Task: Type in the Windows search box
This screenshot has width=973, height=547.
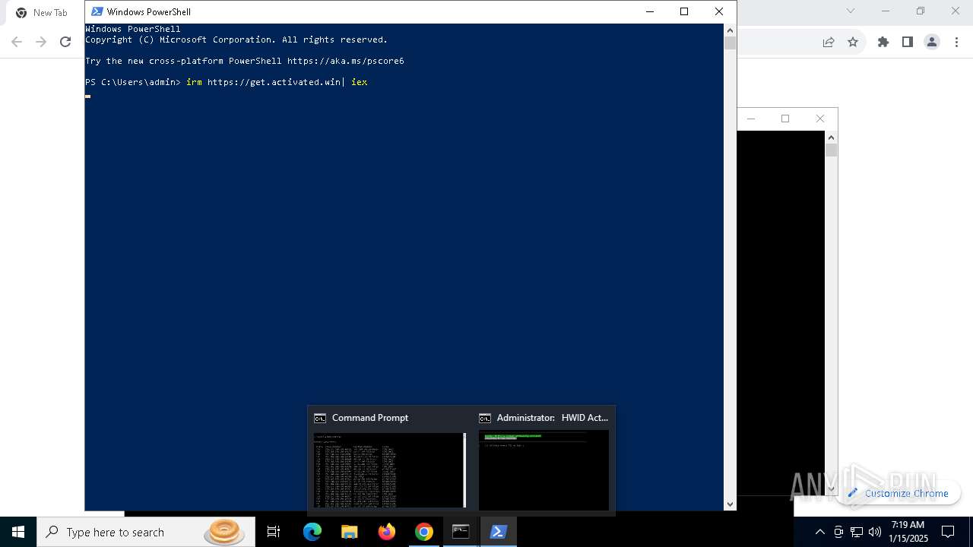Action: point(146,532)
